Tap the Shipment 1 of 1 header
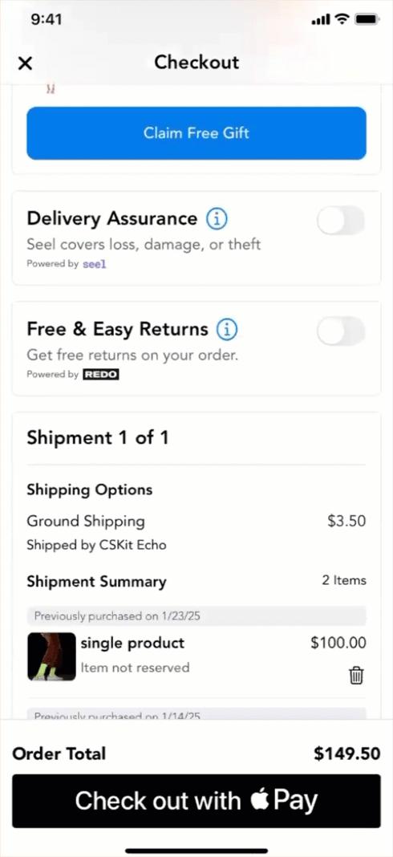This screenshot has height=857, width=393. (98, 438)
